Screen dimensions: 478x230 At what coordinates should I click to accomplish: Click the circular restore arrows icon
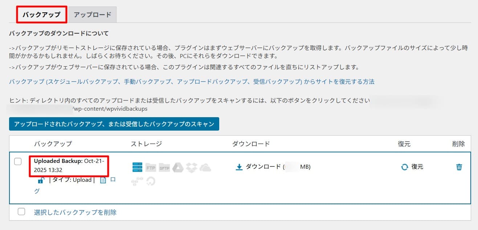(x=404, y=167)
